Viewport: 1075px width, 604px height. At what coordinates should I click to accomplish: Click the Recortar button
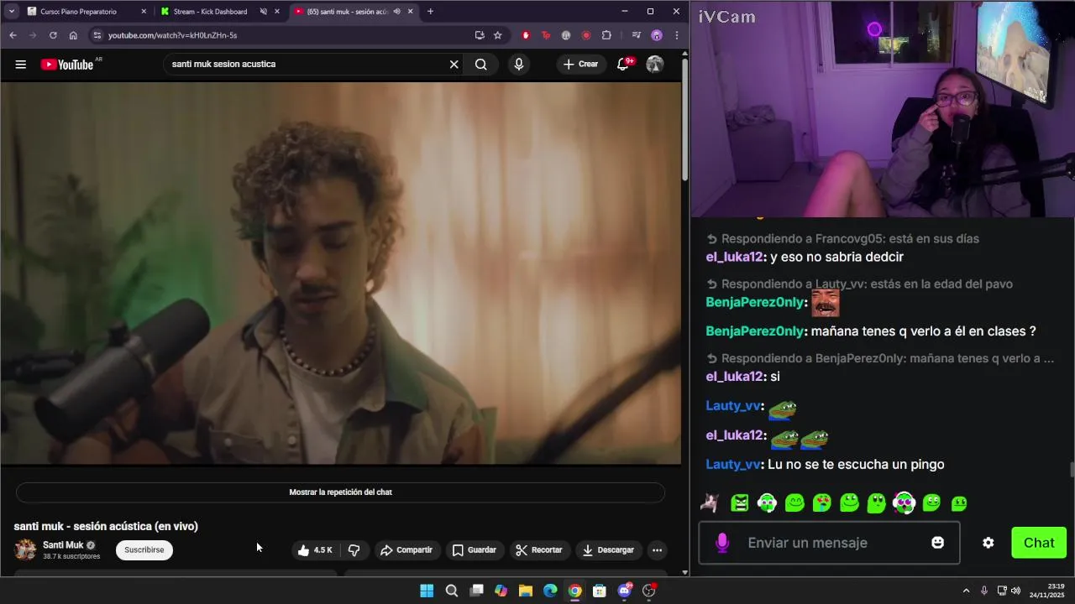(x=539, y=550)
